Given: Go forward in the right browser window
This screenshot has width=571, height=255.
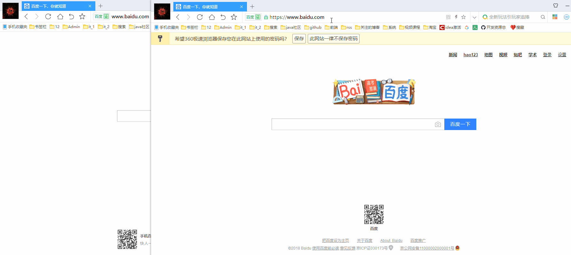Looking at the screenshot, I should [188, 17].
